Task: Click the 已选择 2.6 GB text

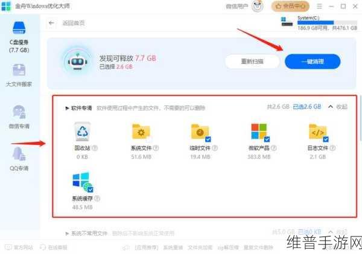Action: pyautogui.click(x=116, y=67)
